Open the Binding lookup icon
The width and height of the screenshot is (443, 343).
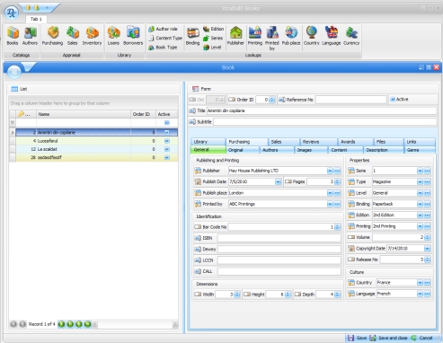[192, 36]
